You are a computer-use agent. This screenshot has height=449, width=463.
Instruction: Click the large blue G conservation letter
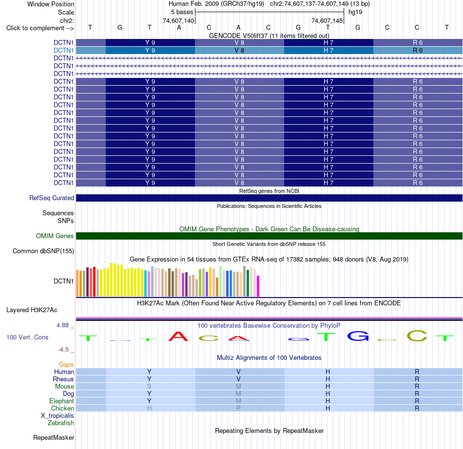pyautogui.click(x=358, y=336)
